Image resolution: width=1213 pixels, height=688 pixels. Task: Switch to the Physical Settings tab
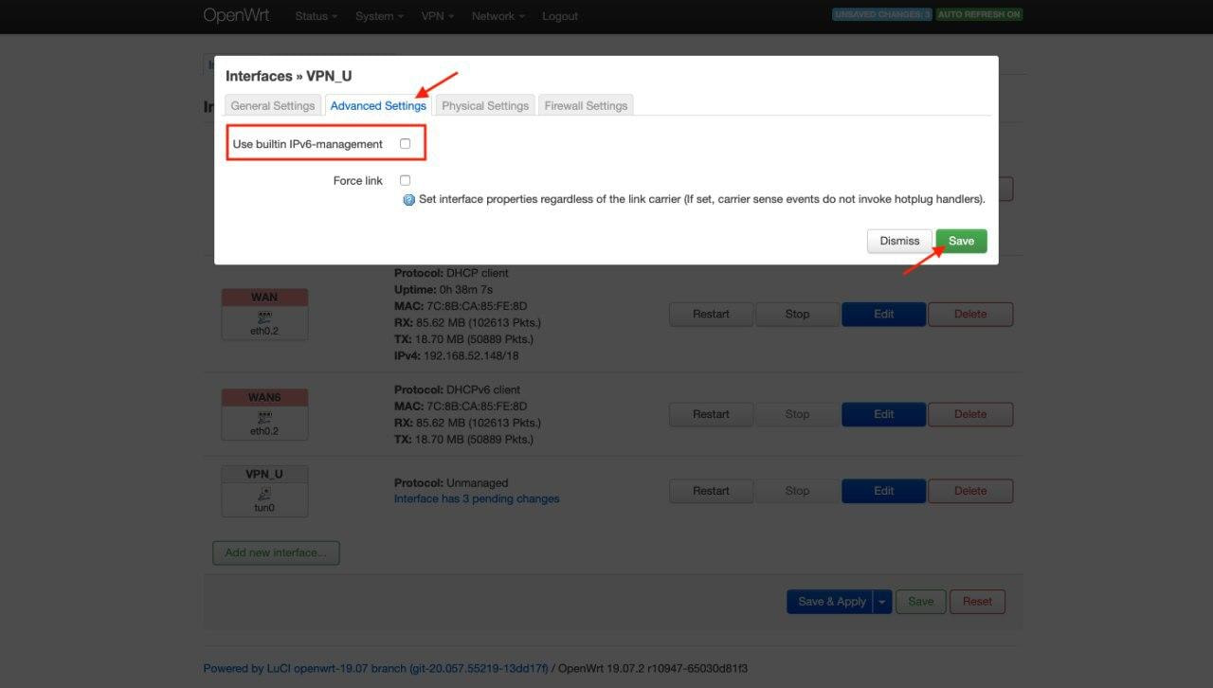pos(485,106)
